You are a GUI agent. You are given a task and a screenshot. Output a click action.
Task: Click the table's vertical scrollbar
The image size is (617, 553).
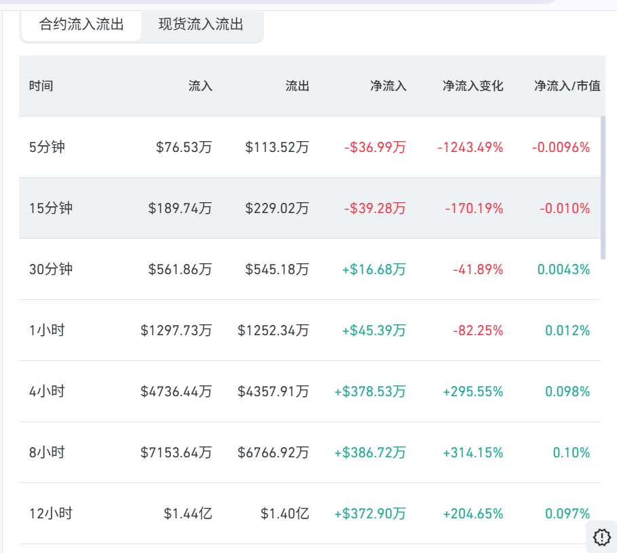click(603, 187)
